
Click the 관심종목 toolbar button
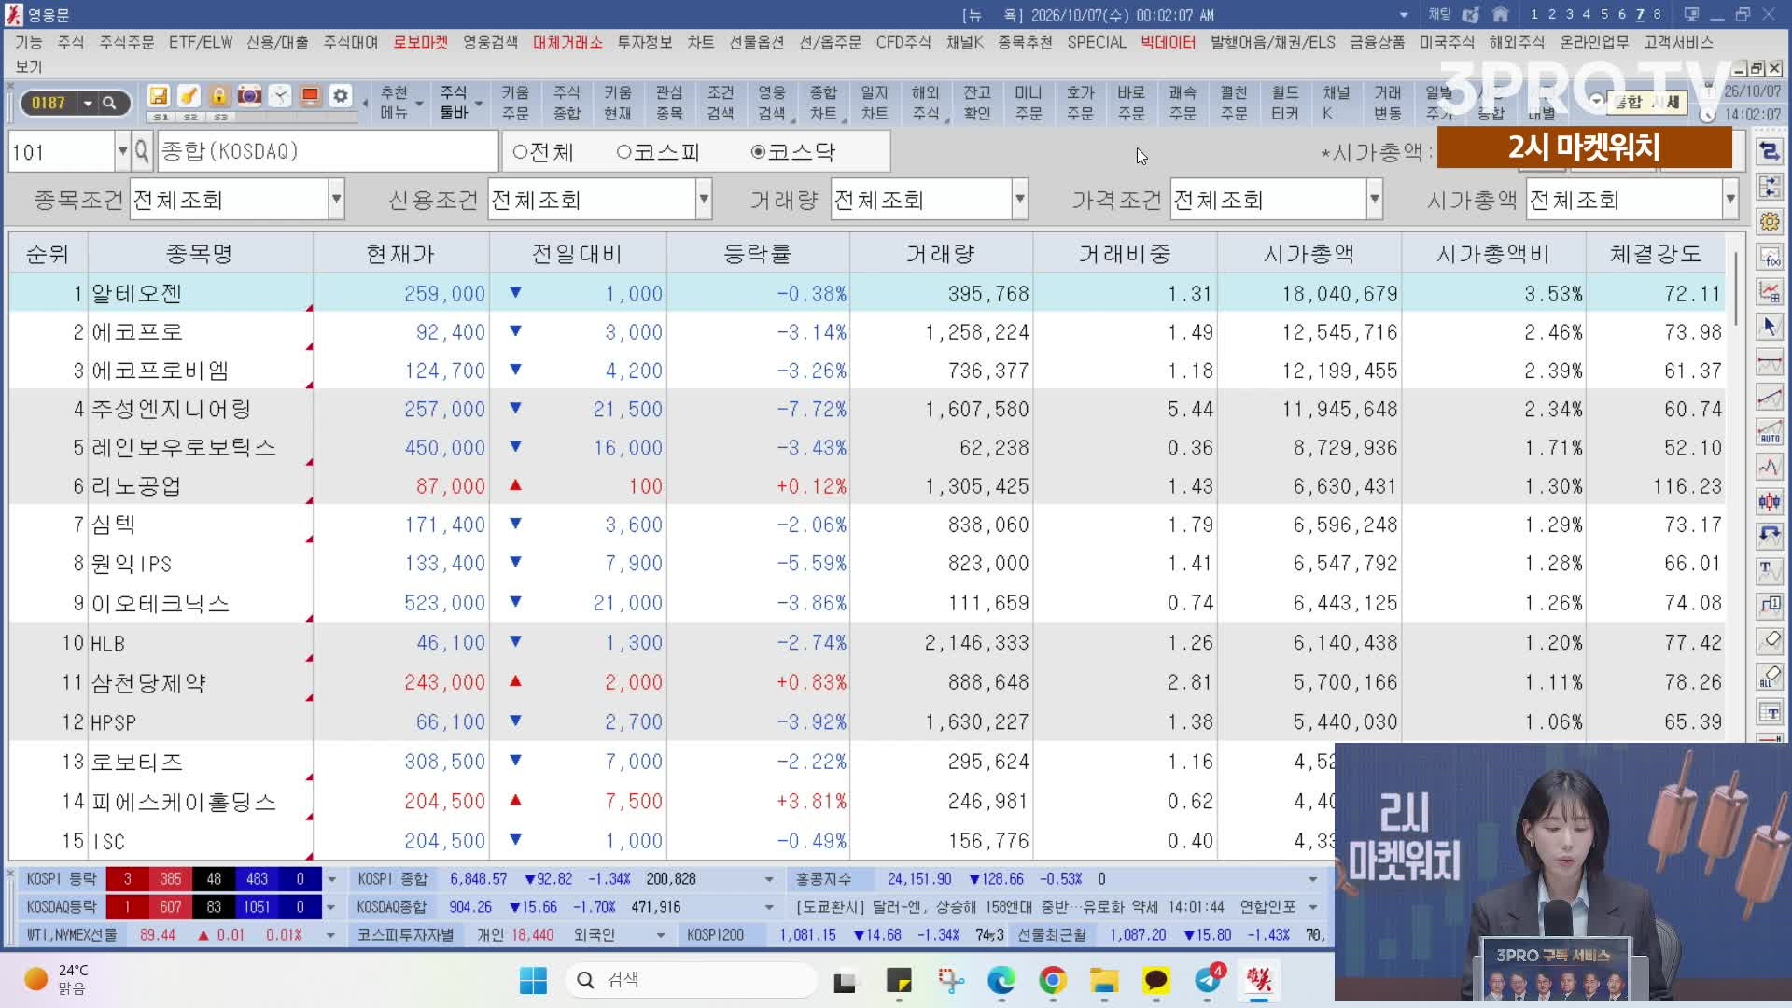click(669, 103)
